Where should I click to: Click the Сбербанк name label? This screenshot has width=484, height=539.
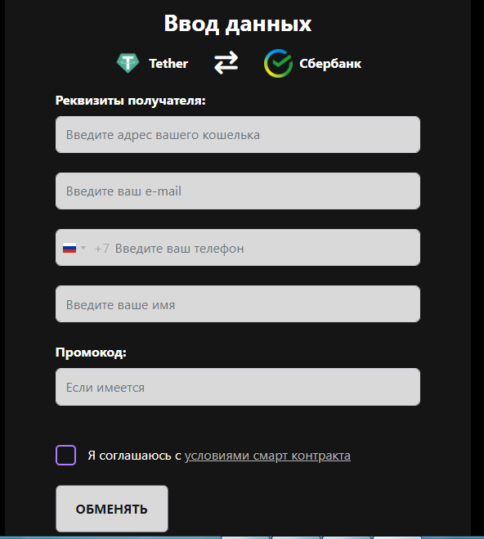pyautogui.click(x=330, y=64)
